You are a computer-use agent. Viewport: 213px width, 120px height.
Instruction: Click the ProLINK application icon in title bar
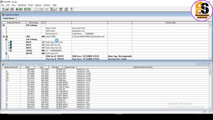tap(2, 2)
